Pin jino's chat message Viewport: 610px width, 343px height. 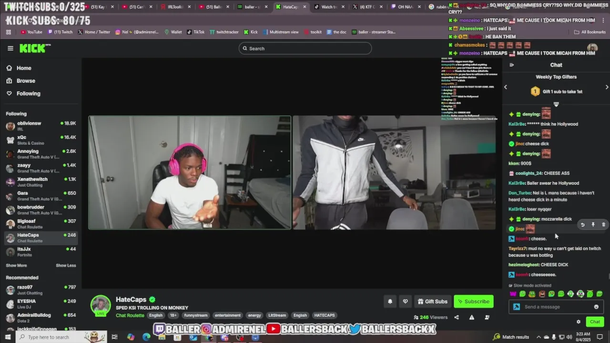click(x=593, y=224)
